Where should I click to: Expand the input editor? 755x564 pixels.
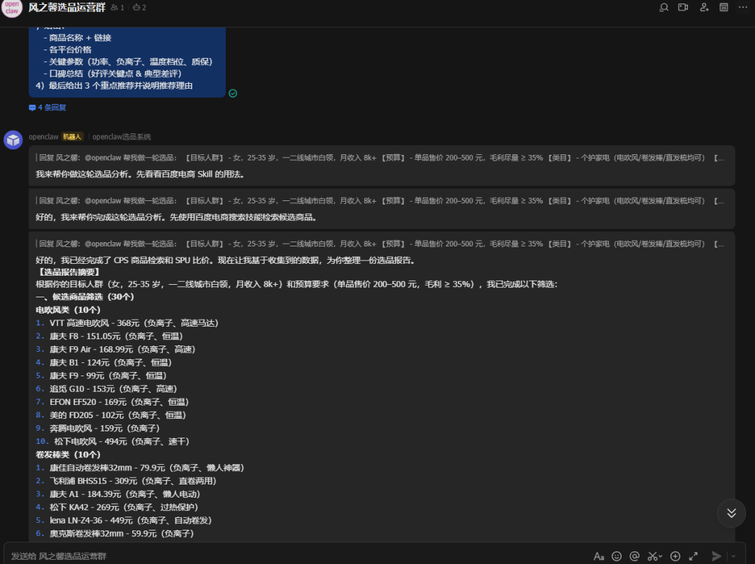pyautogui.click(x=693, y=556)
